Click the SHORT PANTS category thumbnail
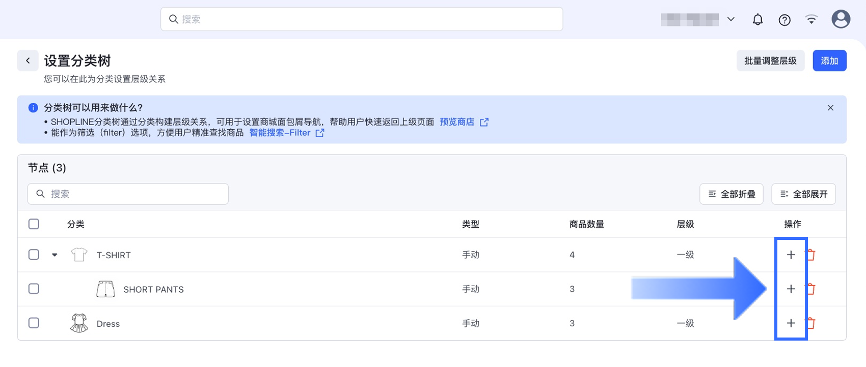Screen dimensions: 866x367 [x=105, y=289]
